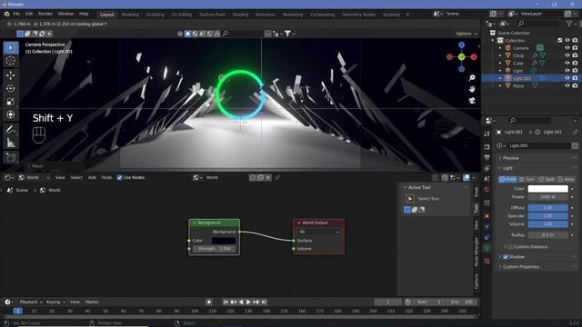Open the Render properties tab icon

[487, 147]
